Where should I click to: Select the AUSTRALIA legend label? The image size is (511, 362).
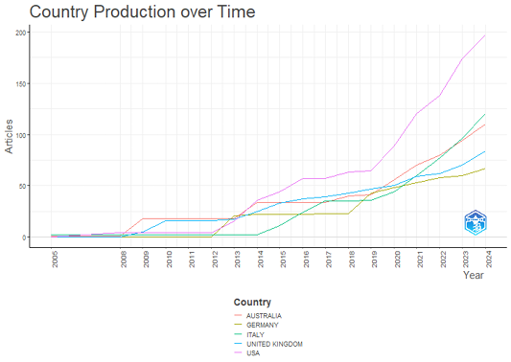pos(264,316)
